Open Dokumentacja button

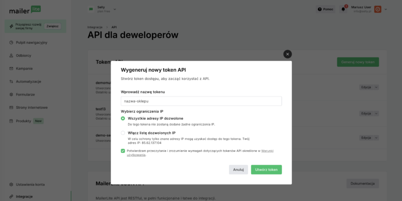point(362,183)
